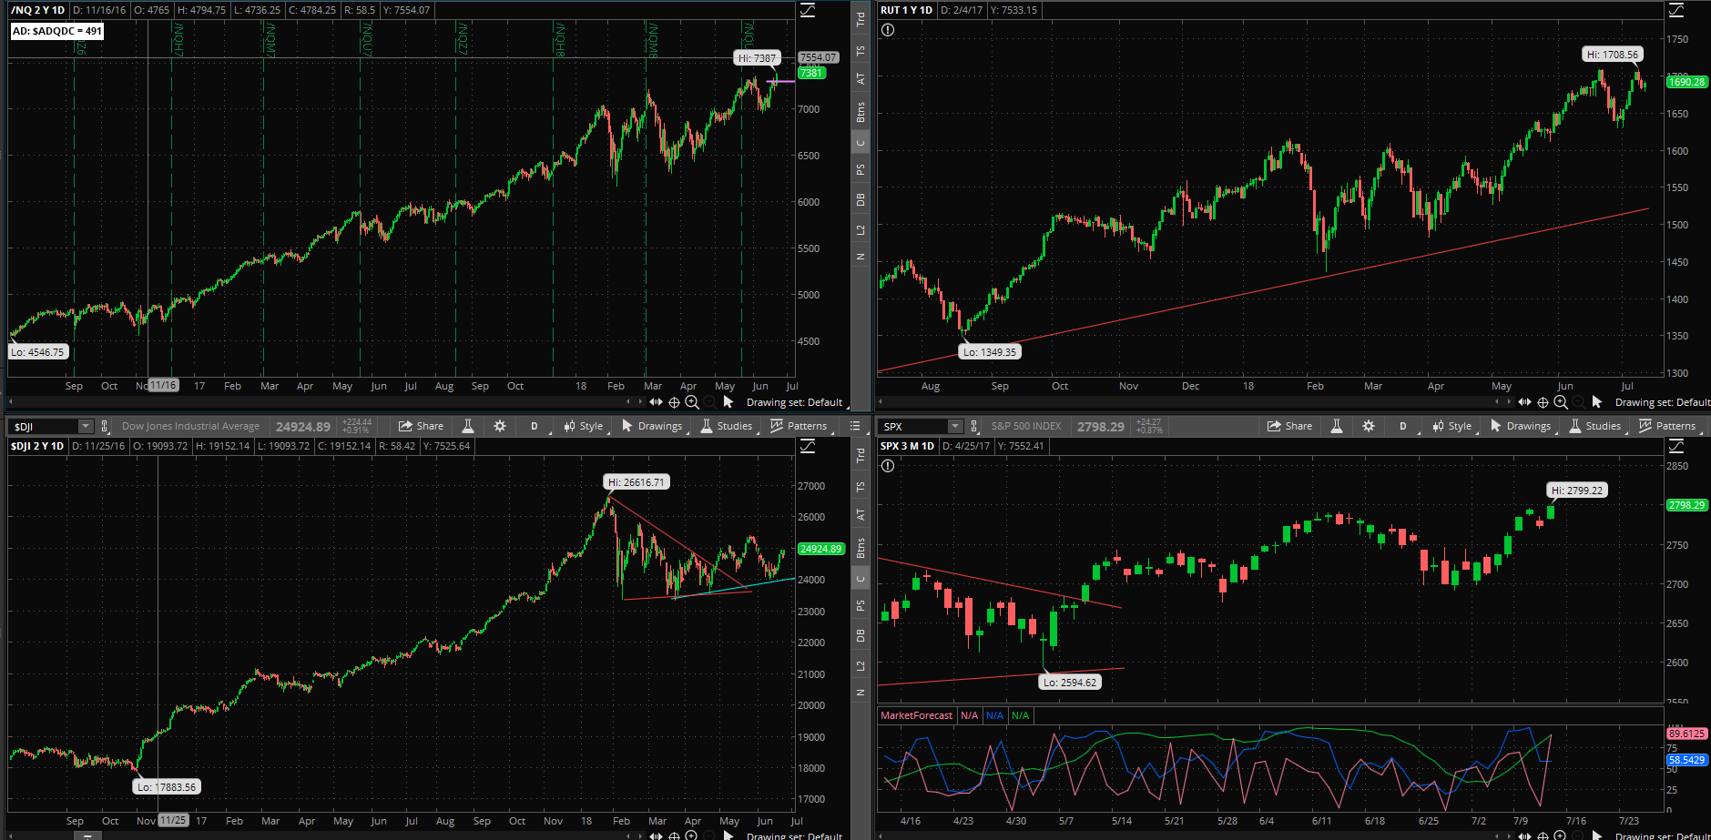Toggle L2 sidebar tab beside /NQ chart
1711x840 pixels.
(x=861, y=229)
